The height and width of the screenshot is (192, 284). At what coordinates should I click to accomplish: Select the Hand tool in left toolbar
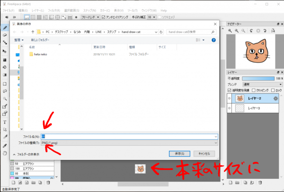coord(4,153)
